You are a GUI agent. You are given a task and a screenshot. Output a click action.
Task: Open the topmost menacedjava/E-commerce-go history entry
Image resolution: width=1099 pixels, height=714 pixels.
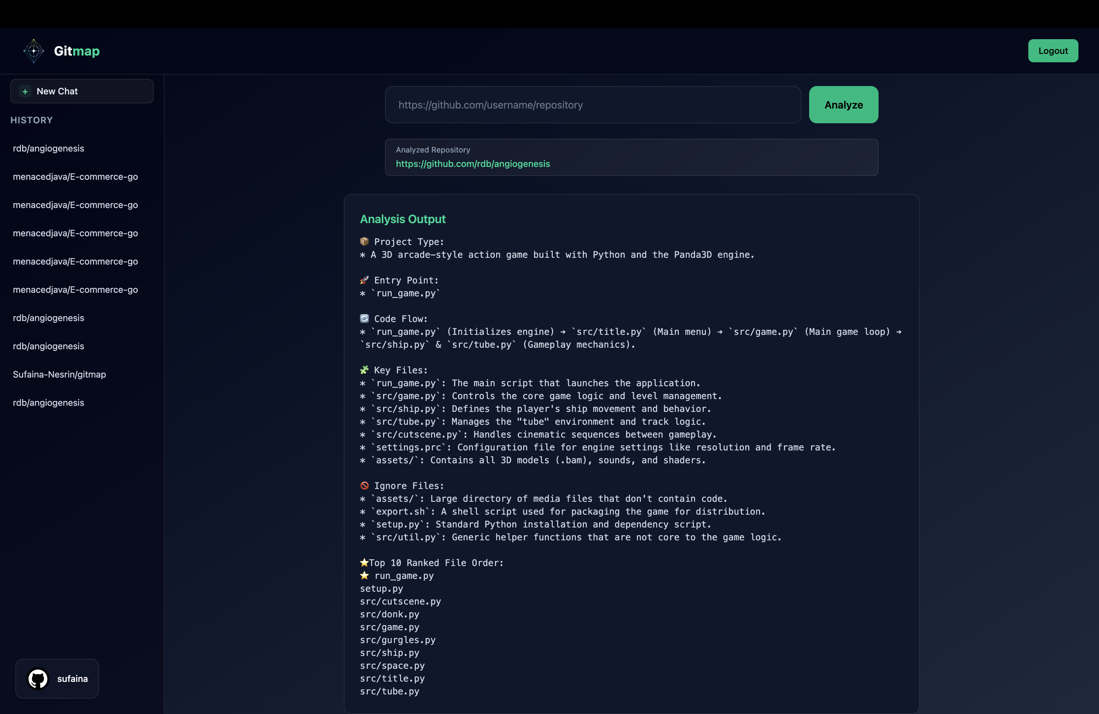click(x=75, y=177)
